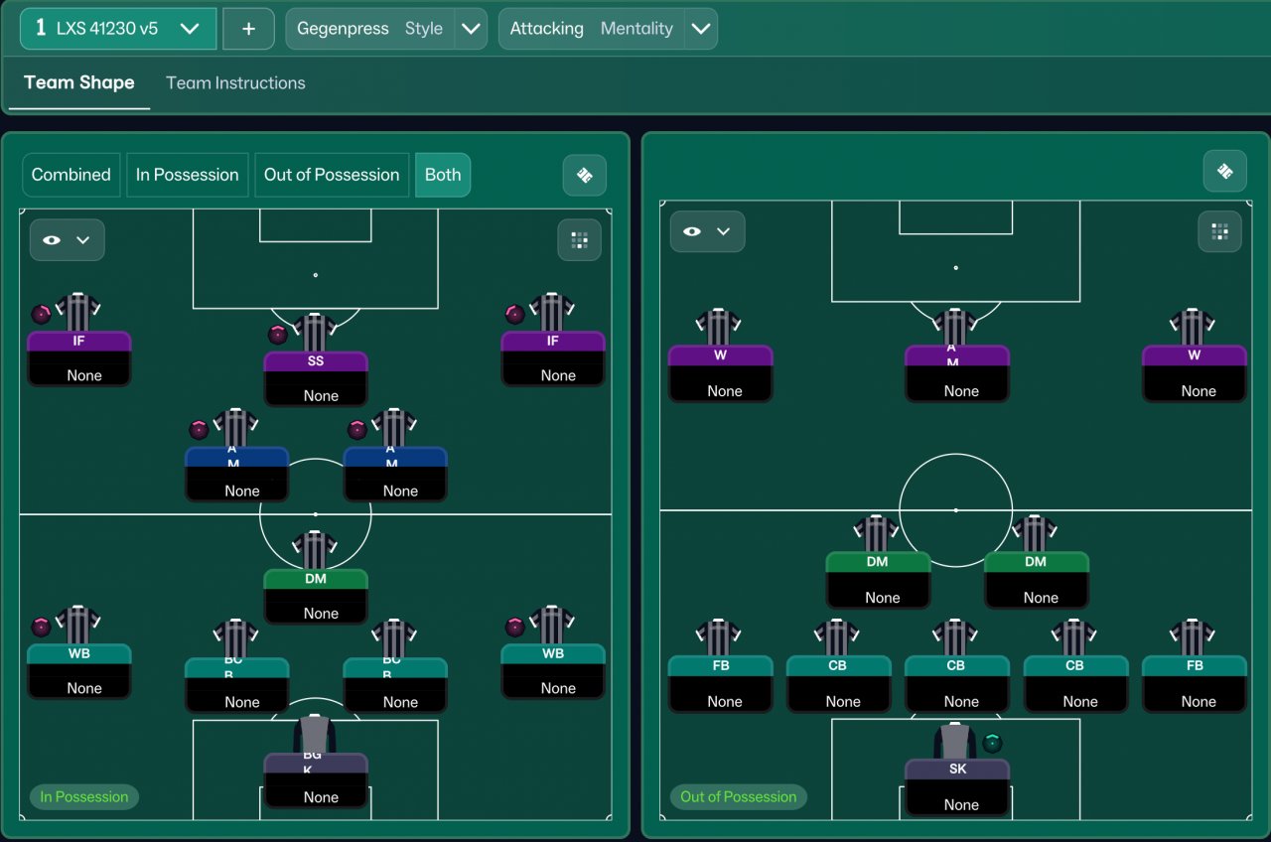Toggle the eye visibility dropdown on left pitch
Image resolution: width=1271 pixels, height=842 pixels.
point(67,239)
